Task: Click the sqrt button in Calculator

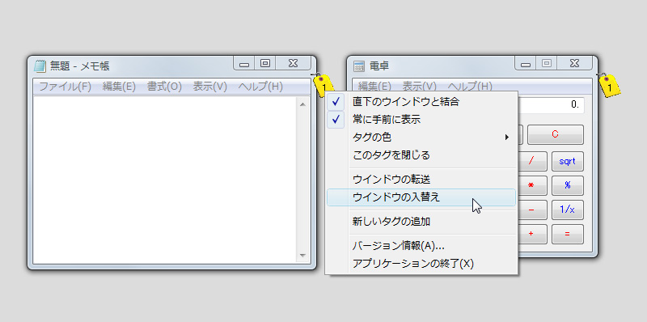Action: coord(568,162)
